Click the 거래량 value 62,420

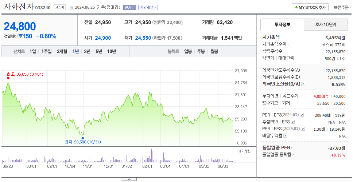pyautogui.click(x=225, y=23)
